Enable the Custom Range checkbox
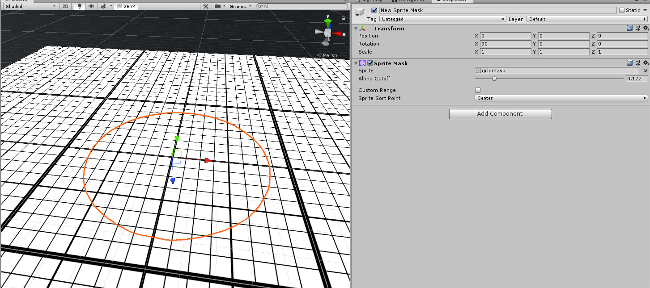Viewport: 650px width, 288px height. (x=478, y=90)
